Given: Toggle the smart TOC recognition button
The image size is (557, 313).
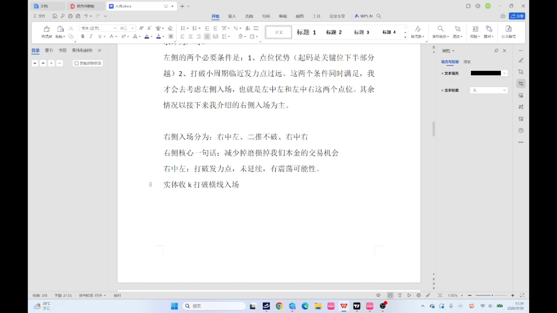Looking at the screenshot, I should tap(88, 63).
